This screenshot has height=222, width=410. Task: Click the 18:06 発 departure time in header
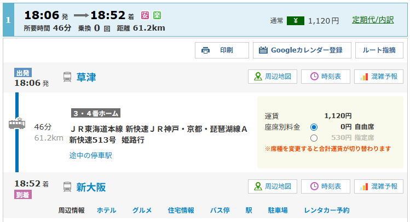pos(46,15)
